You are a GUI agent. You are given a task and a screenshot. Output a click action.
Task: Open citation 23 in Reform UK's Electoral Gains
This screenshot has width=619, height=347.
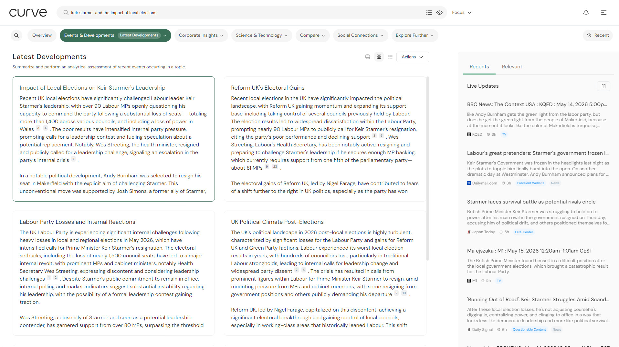275,167
